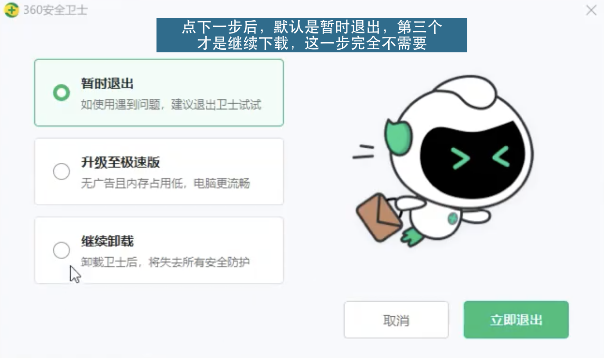Click the description 无广告且内存占用低，电脑更流畅
The image size is (604, 358).
tap(165, 183)
